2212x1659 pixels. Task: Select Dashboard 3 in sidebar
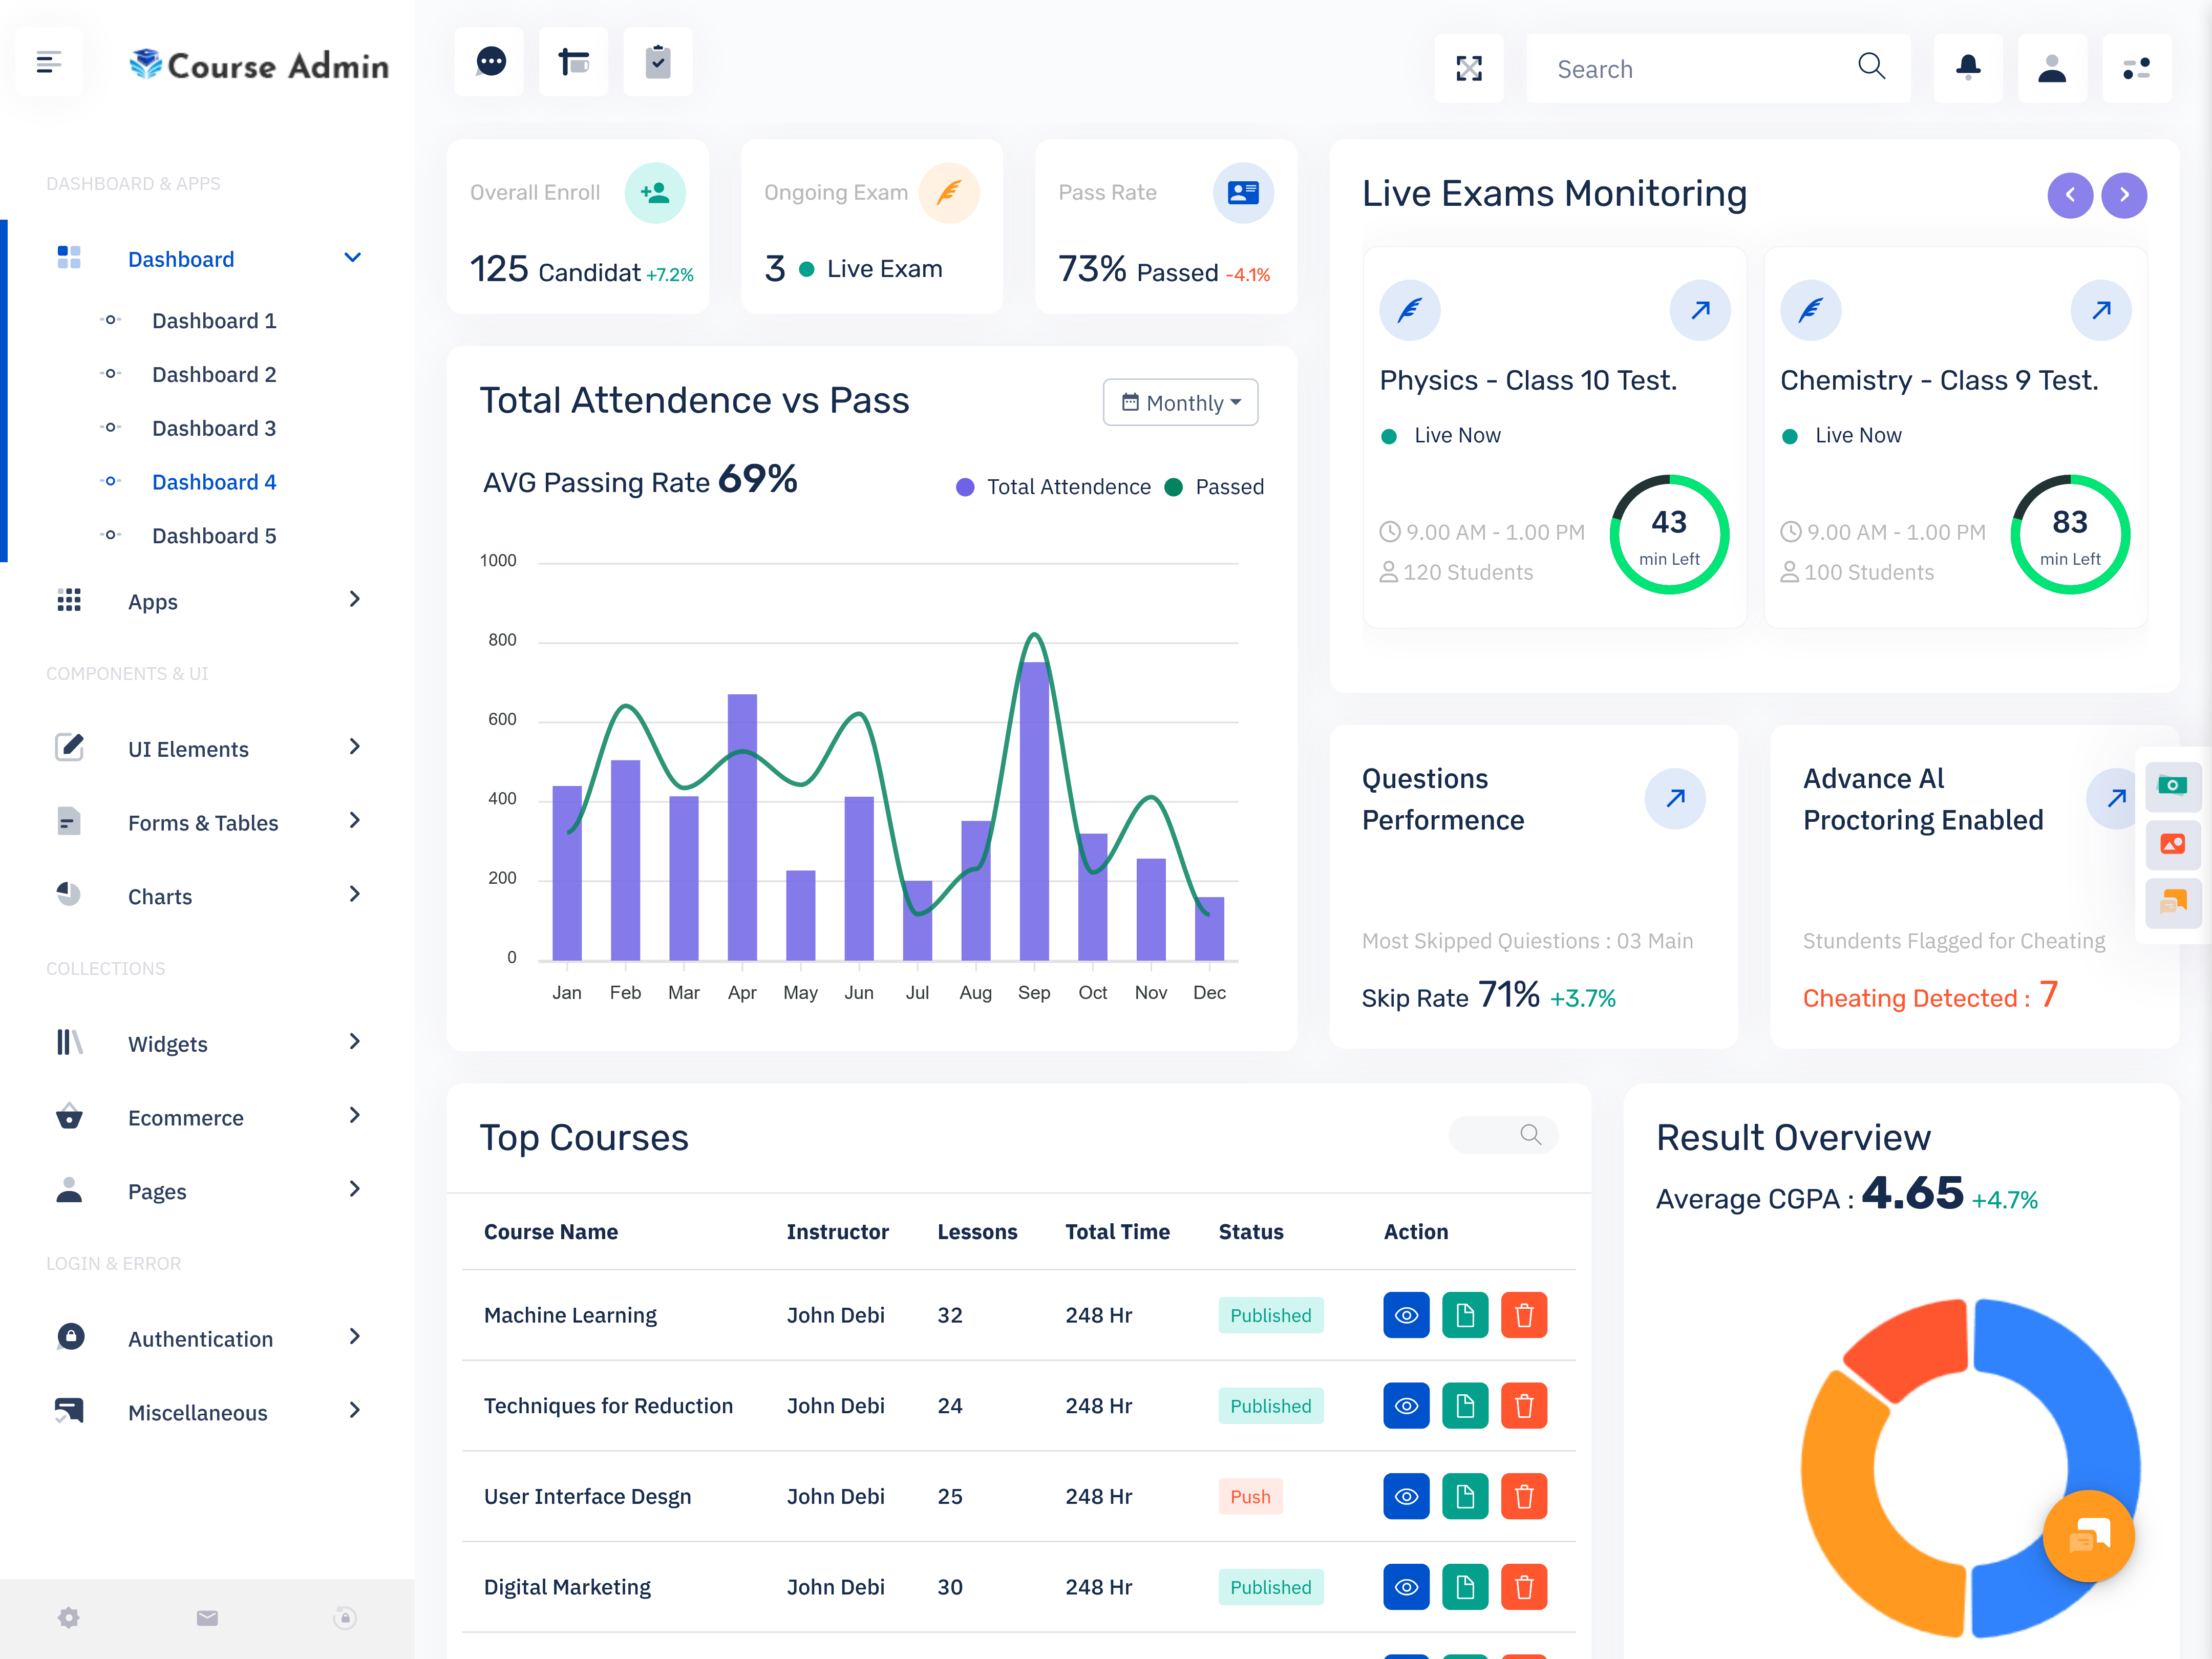pyautogui.click(x=214, y=428)
